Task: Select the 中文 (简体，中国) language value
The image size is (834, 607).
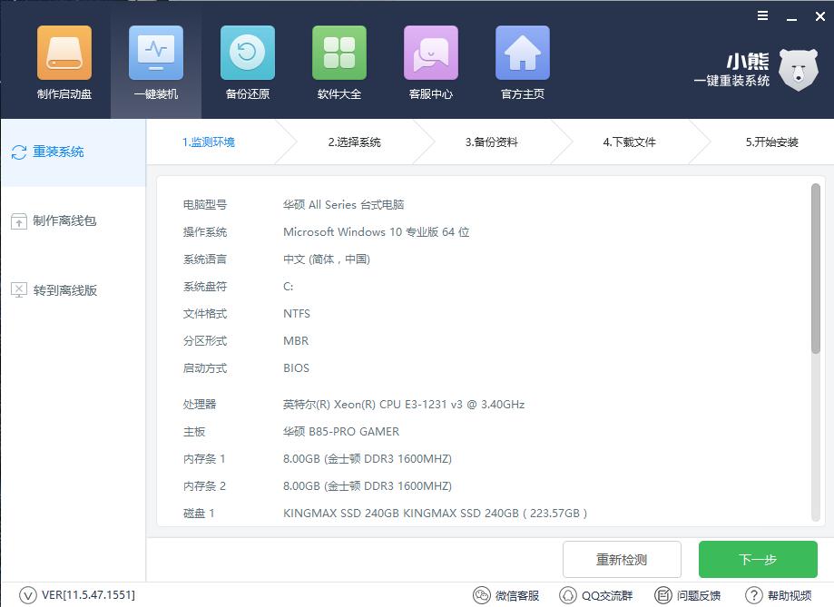Action: (x=327, y=259)
